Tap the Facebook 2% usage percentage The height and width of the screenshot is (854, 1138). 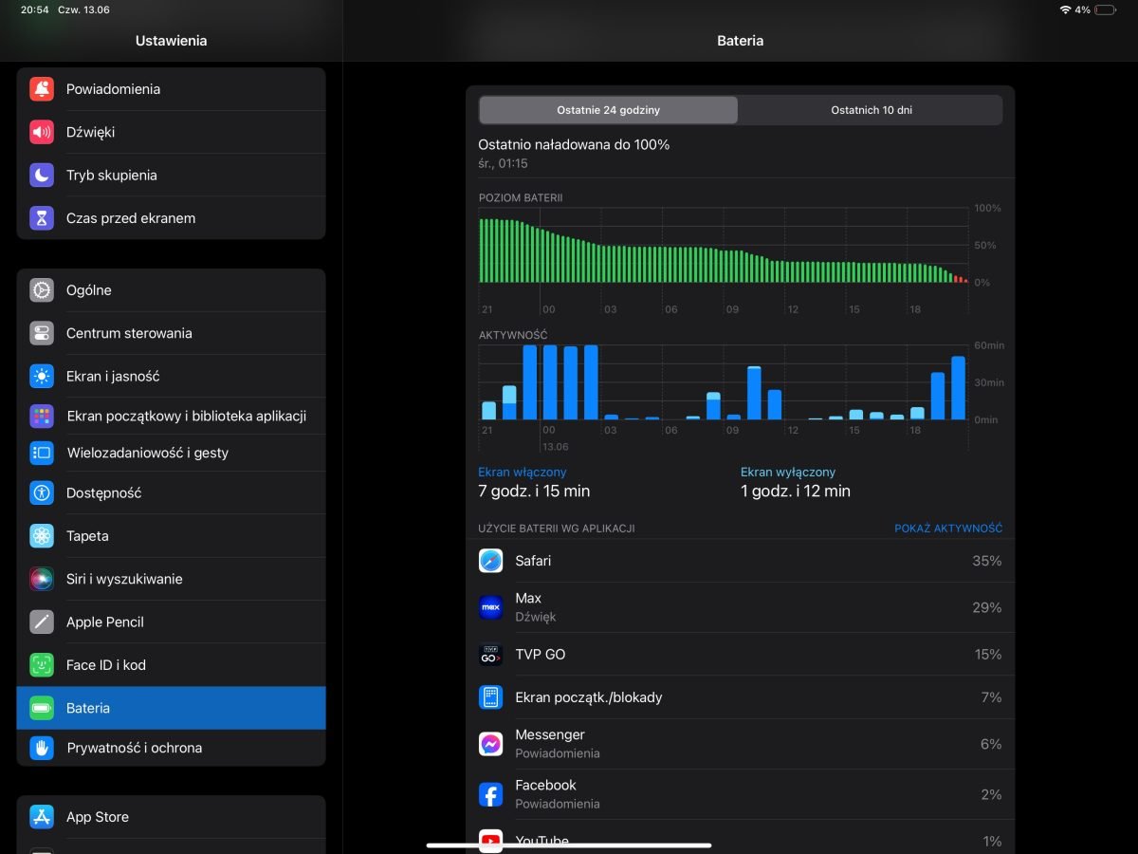(x=991, y=794)
